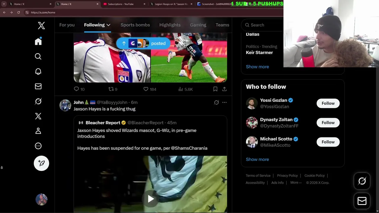Open Dynasty Zoltan profile avatar
Viewport: 379px width, 213px height.
click(252, 123)
